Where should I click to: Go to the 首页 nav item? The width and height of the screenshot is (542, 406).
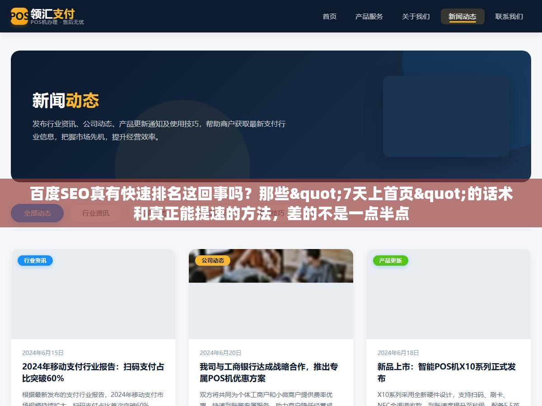point(329,16)
